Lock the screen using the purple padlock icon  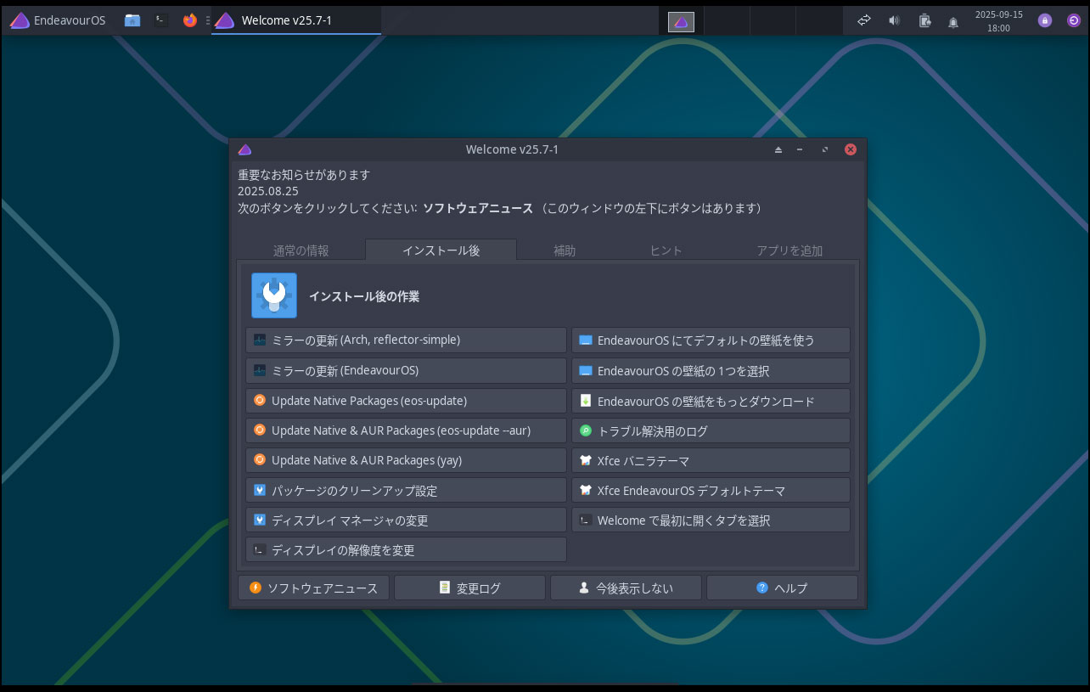tap(1045, 20)
